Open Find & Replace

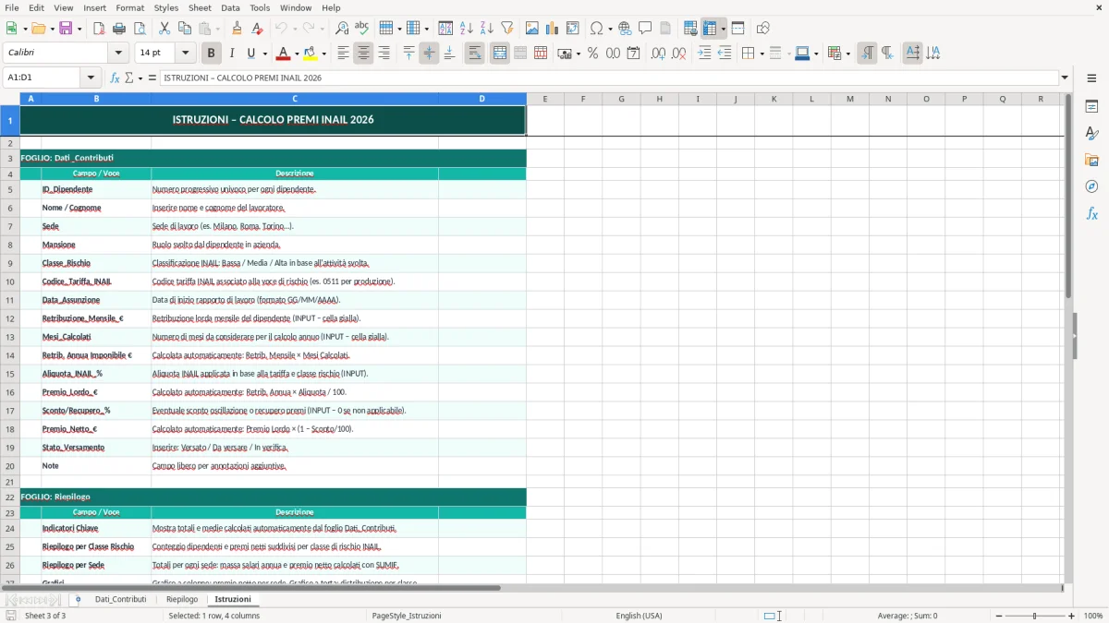341,29
